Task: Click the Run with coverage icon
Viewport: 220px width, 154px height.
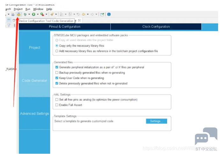Action: pyautogui.click(x=42, y=14)
